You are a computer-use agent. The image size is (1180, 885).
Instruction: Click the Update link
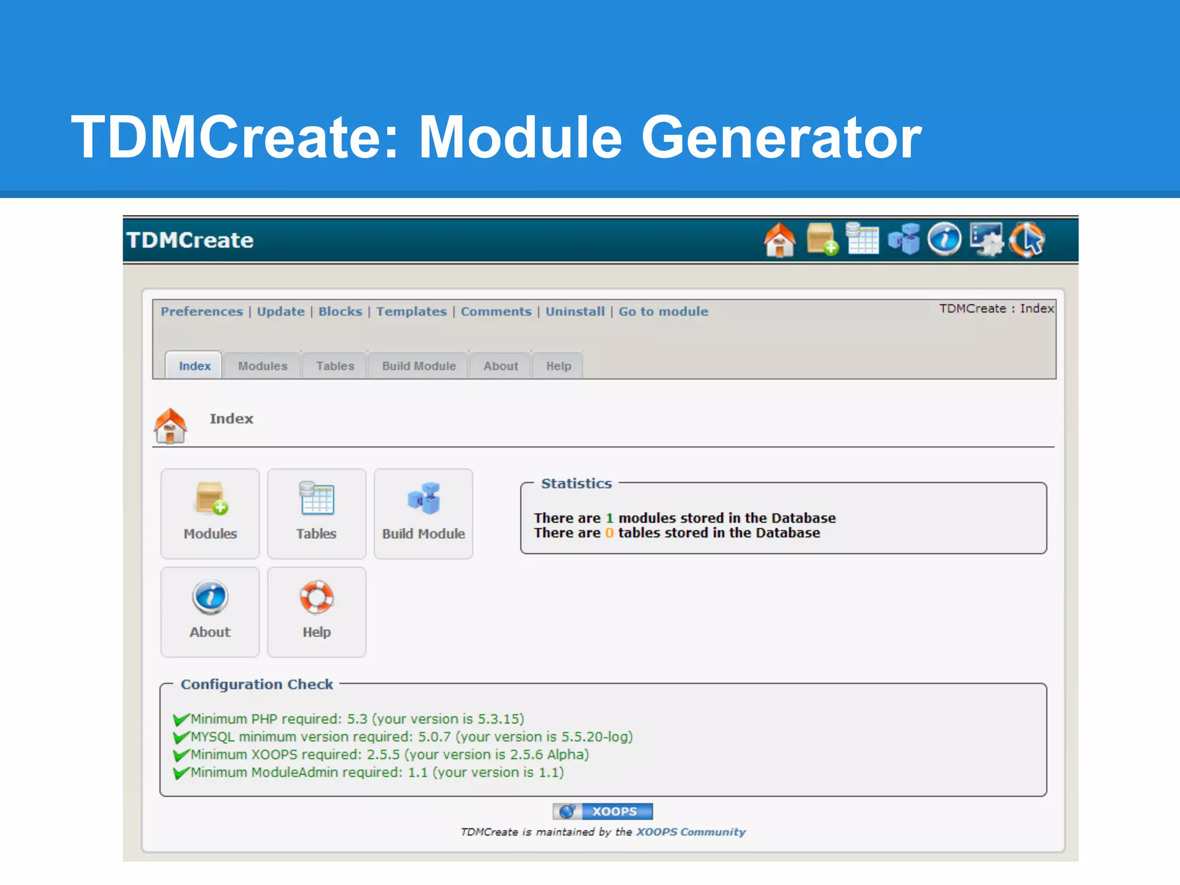pyautogui.click(x=281, y=311)
